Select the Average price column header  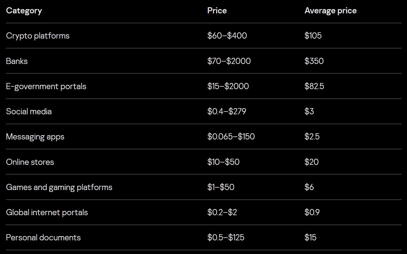[330, 11]
